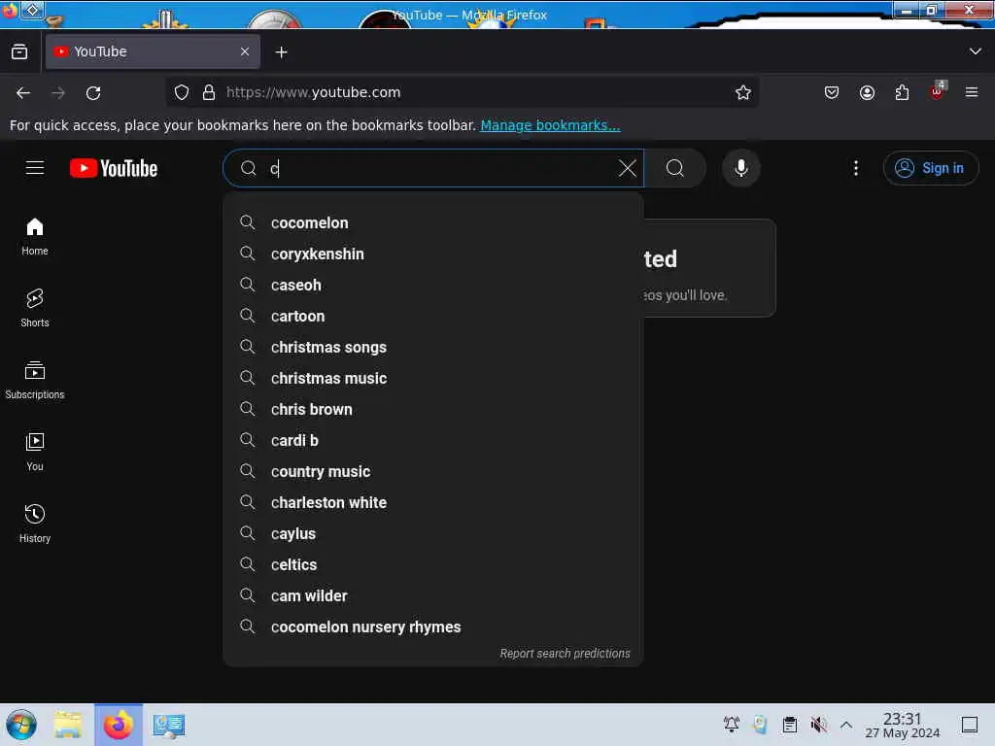Choose suggestion caylus
This screenshot has width=995, height=746.
[x=433, y=533]
